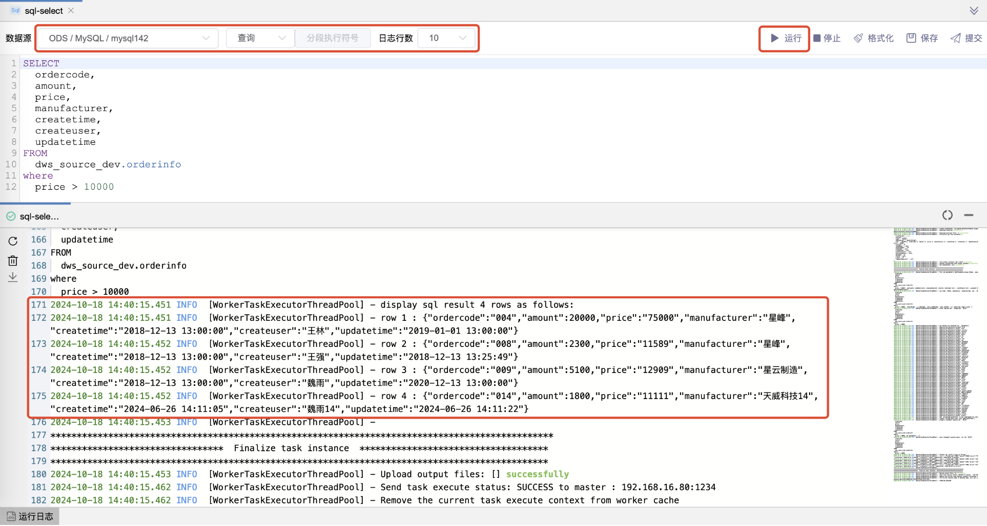The width and height of the screenshot is (987, 526).
Task: Refresh the run log output
Action: click(12, 240)
